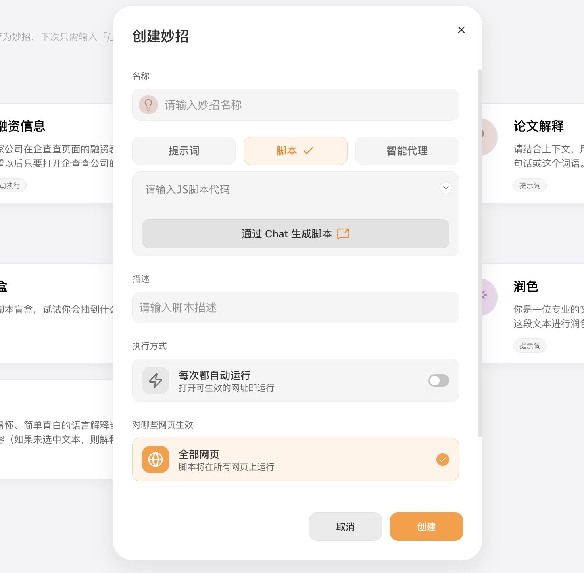The height and width of the screenshot is (573, 584).
Task: Click the orange check circle on 全部网页
Action: 442,460
